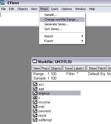The width and height of the screenshot is (111, 124).
Task: Click the mdr series name
Action: [41, 106]
